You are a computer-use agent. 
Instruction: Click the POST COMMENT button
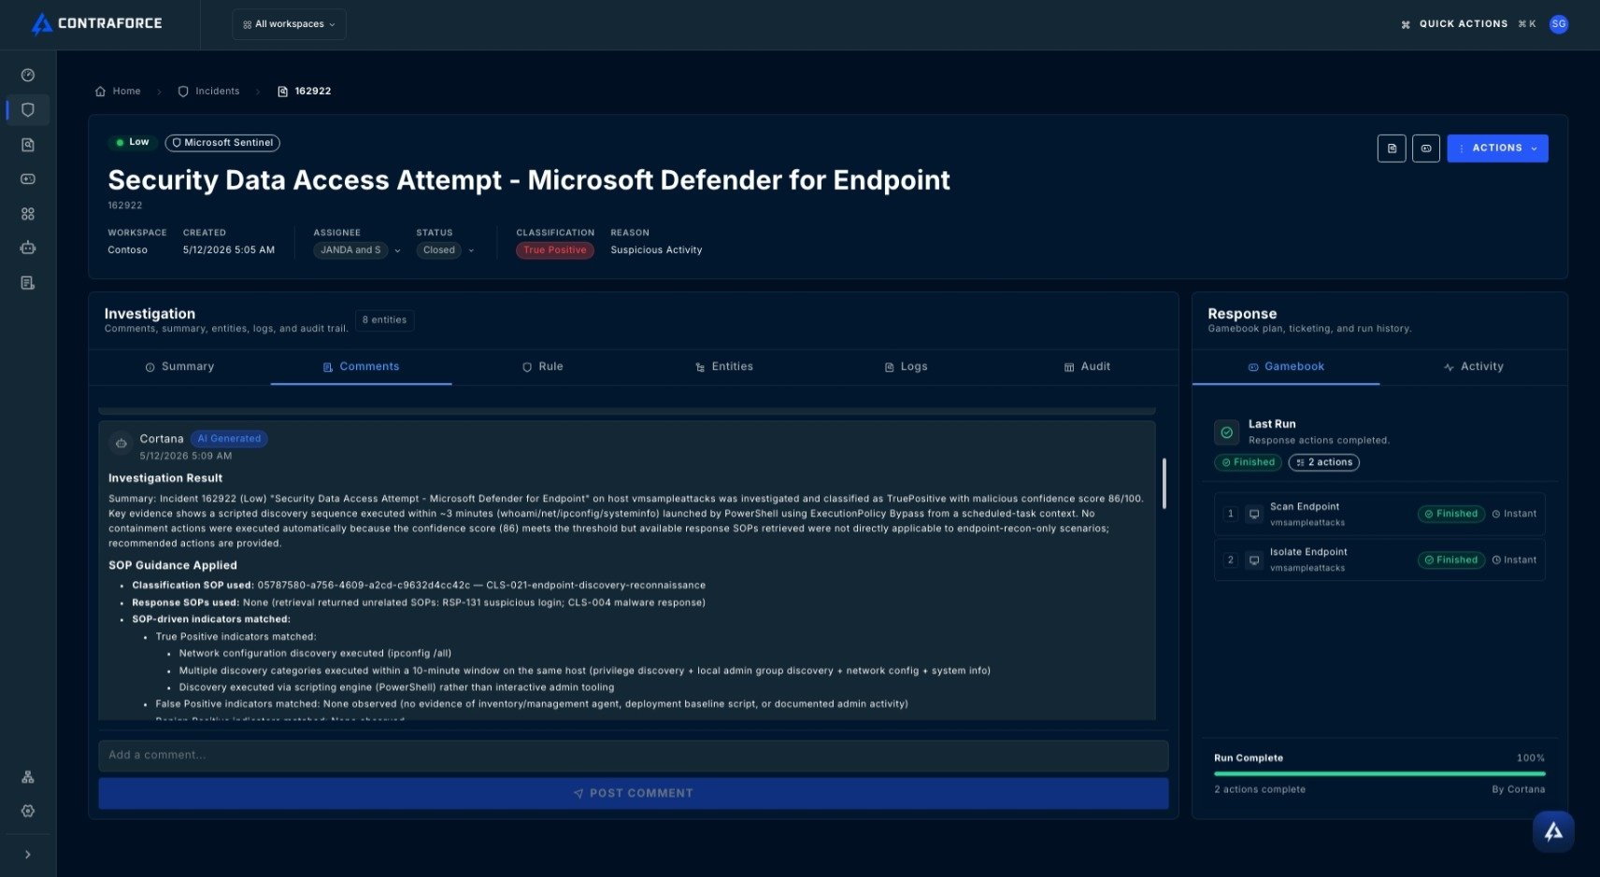[x=634, y=793]
